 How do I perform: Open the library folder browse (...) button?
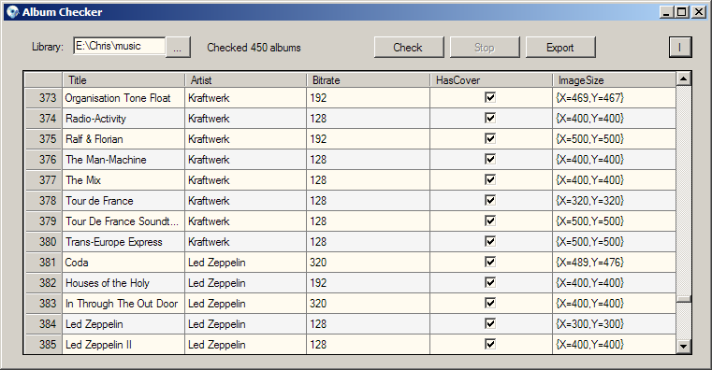(x=178, y=47)
